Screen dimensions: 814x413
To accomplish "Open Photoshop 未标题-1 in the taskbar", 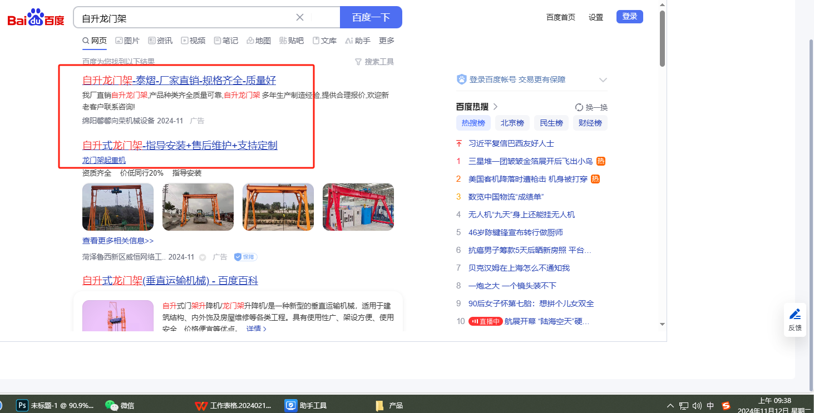I will [x=56, y=405].
